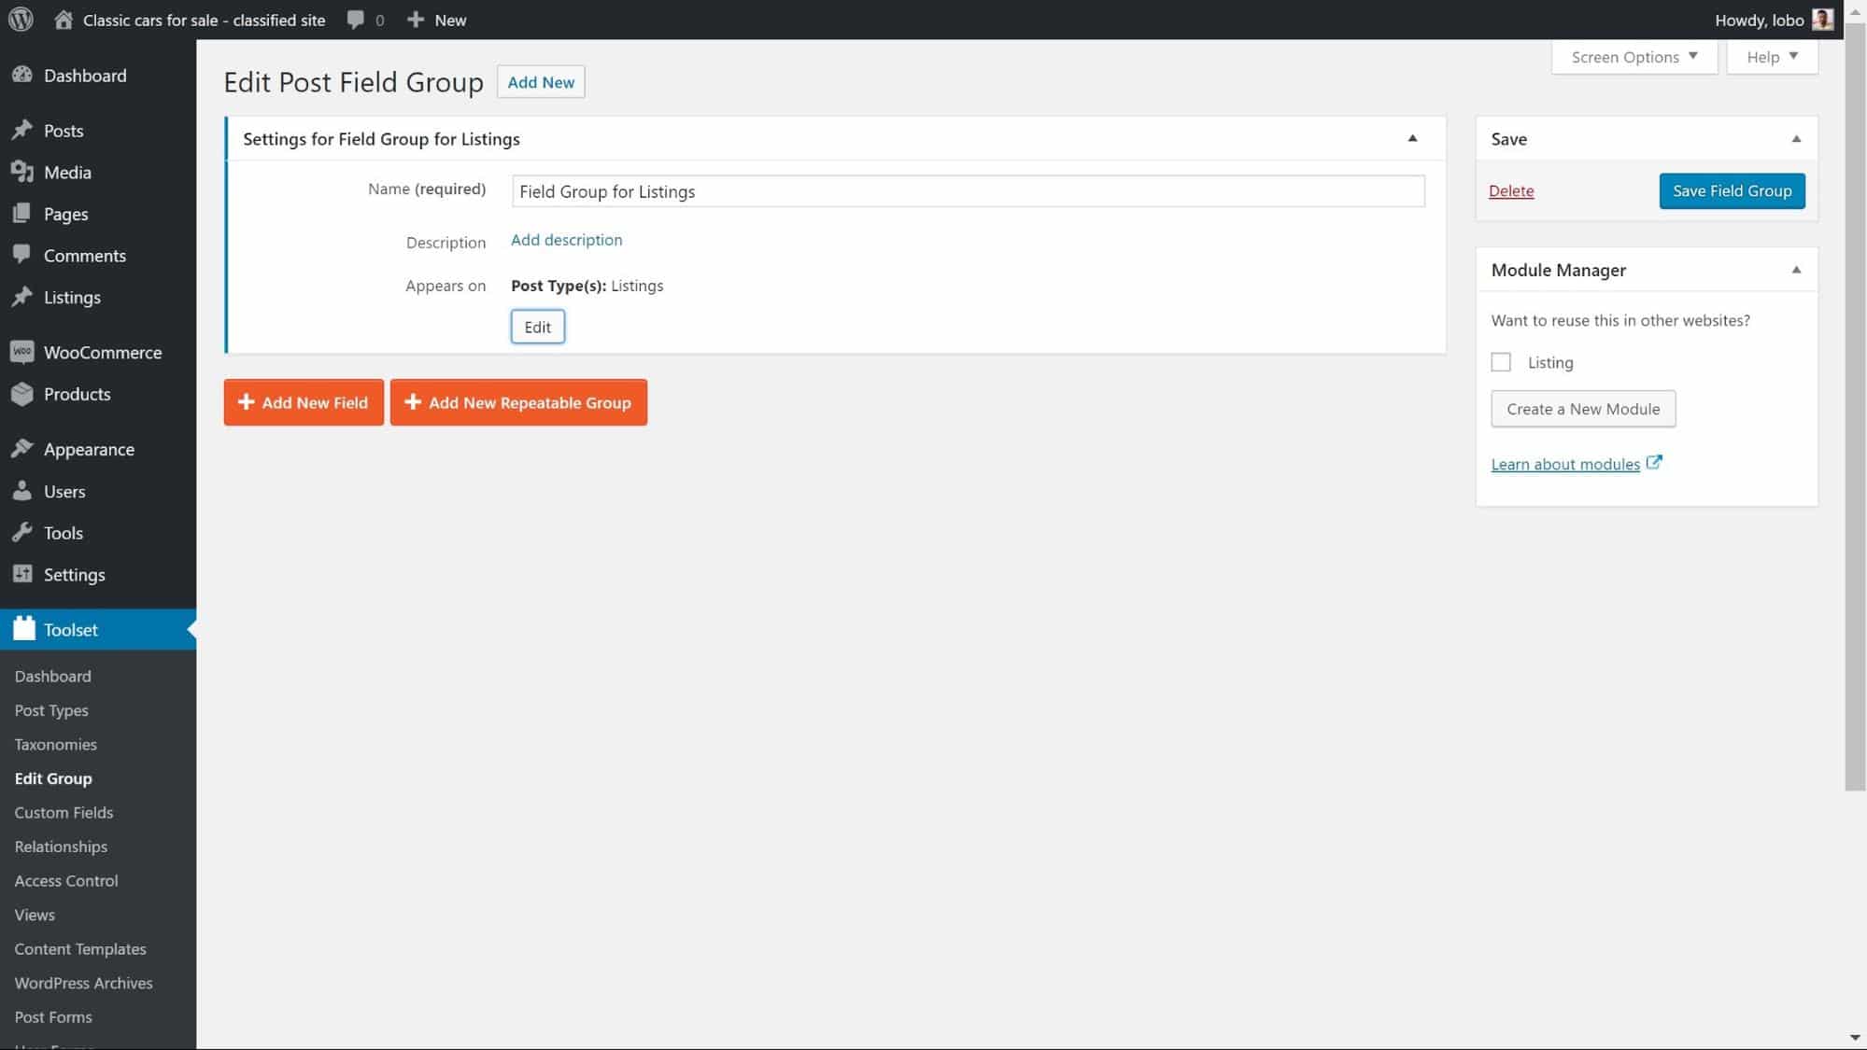Collapse the Field Group settings section
The image size is (1867, 1050).
pos(1410,138)
